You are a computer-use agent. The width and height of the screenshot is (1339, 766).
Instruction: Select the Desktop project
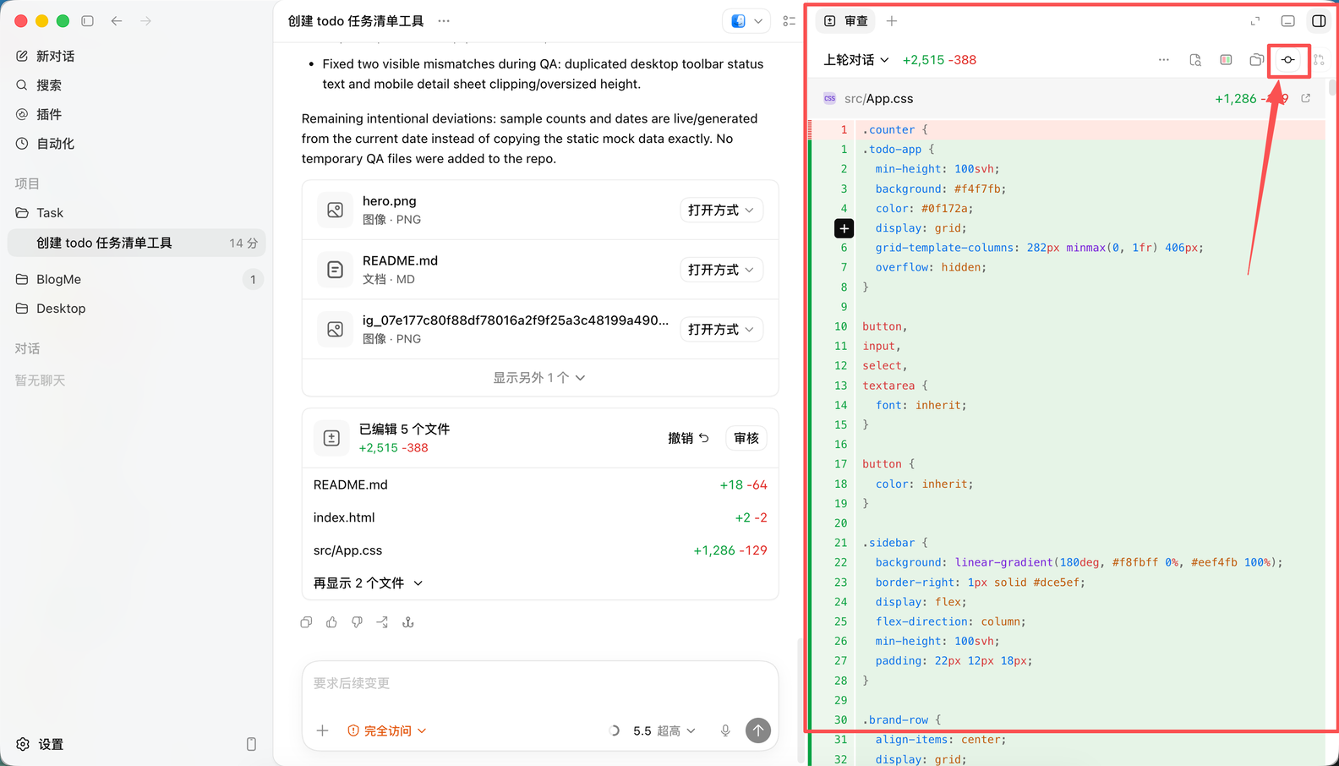coord(135,309)
